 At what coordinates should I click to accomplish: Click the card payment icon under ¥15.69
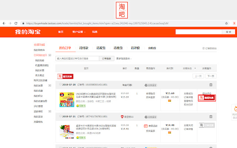point(170,101)
